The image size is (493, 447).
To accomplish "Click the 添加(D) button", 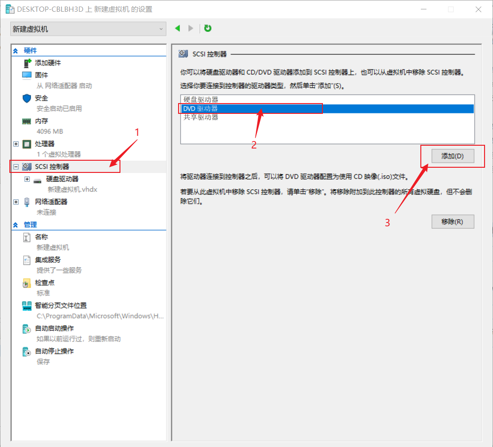I will 452,156.
